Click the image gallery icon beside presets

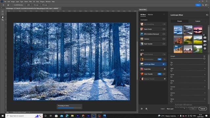[x=205, y=45]
